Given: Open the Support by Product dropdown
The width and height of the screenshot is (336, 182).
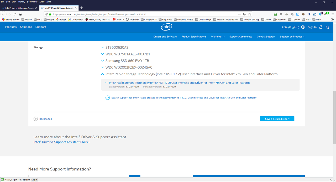Looking at the screenshot, I should pyautogui.click(x=292, y=37).
